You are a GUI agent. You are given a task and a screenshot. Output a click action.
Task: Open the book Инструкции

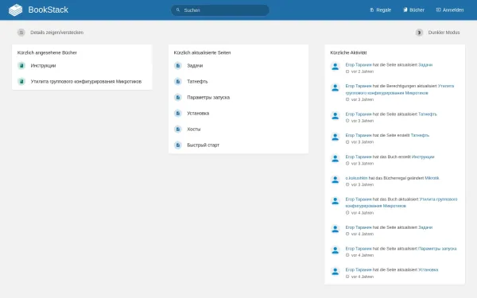click(43, 66)
